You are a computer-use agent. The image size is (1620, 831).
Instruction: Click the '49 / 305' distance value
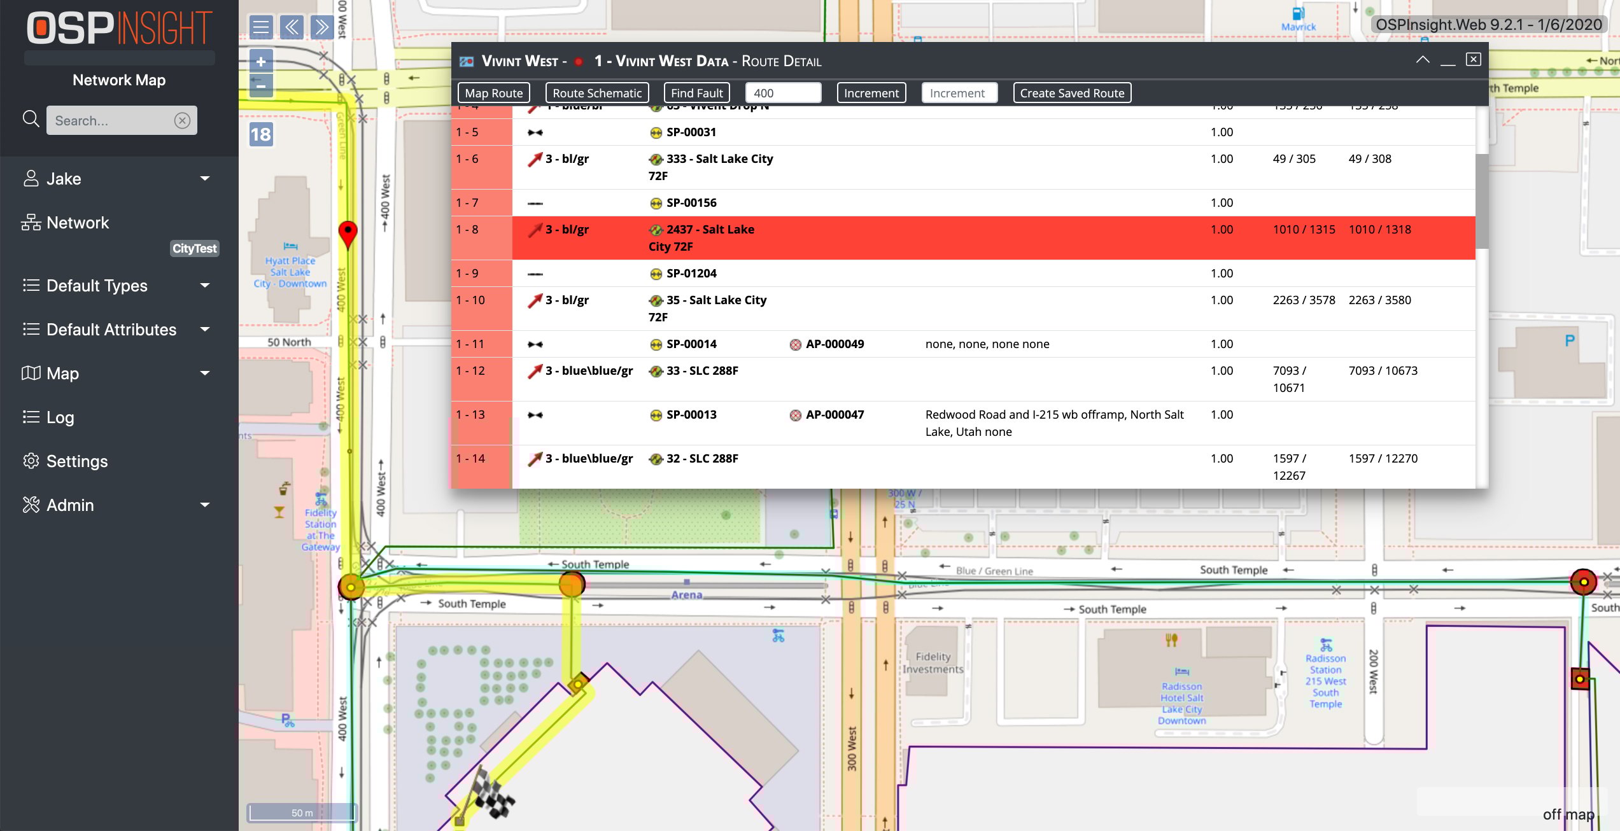pos(1294,159)
